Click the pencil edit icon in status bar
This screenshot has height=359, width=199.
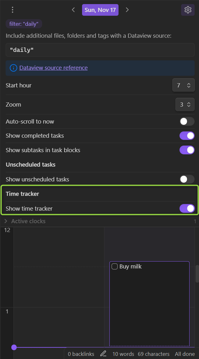point(103,354)
